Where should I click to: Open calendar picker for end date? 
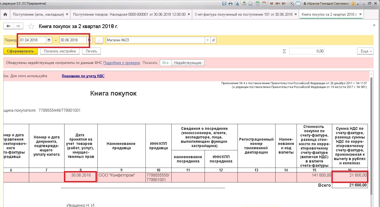[89, 40]
